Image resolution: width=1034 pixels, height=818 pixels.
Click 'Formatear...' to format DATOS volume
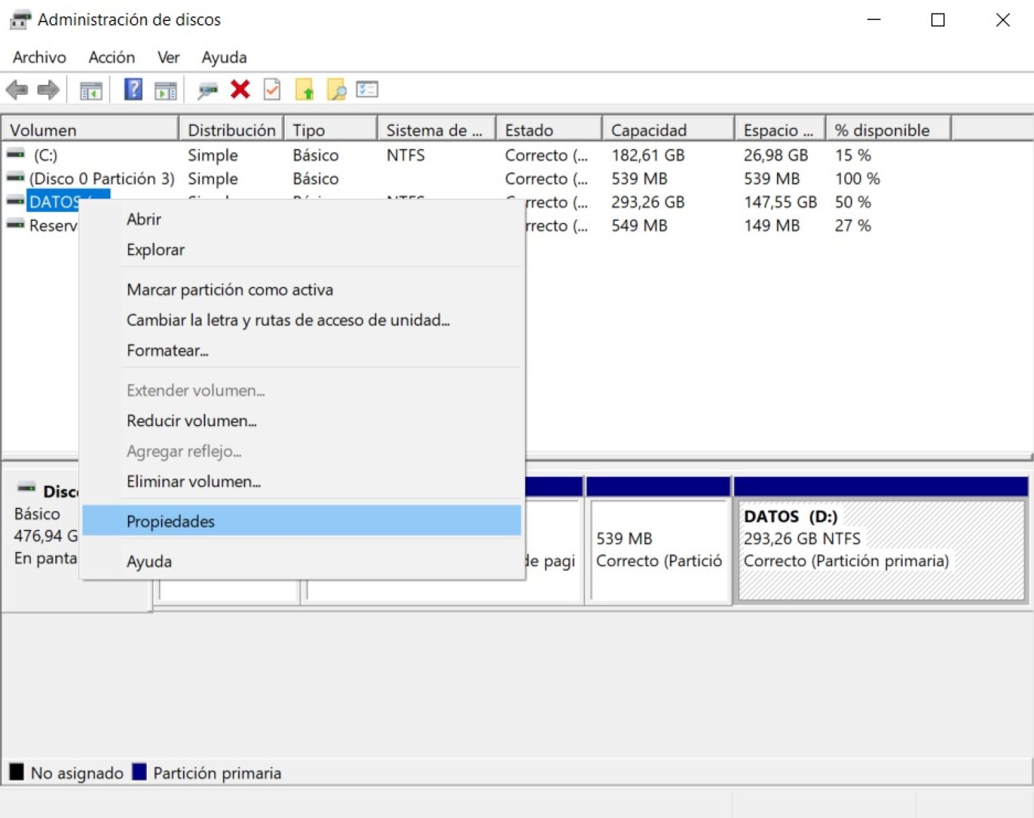pyautogui.click(x=167, y=350)
